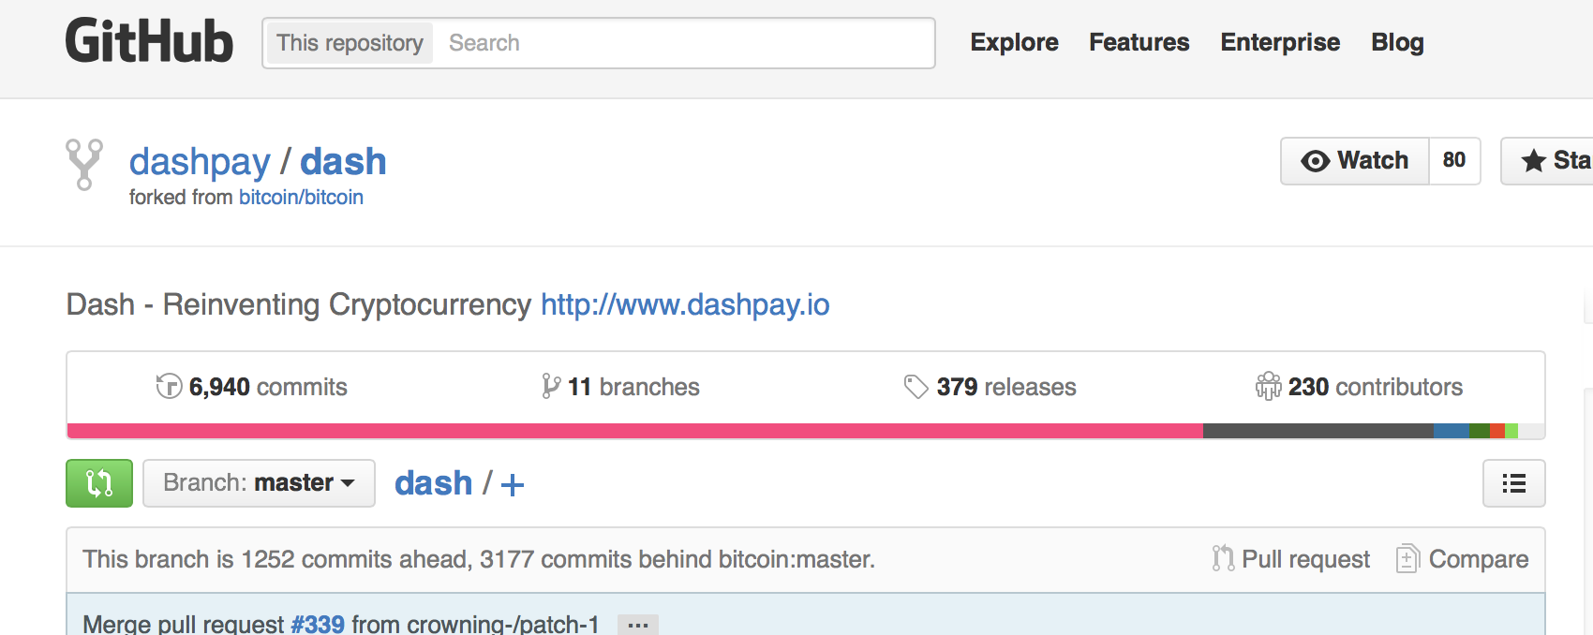This screenshot has width=1593, height=635.
Task: Open the #339 pull request link
Action: point(318,624)
